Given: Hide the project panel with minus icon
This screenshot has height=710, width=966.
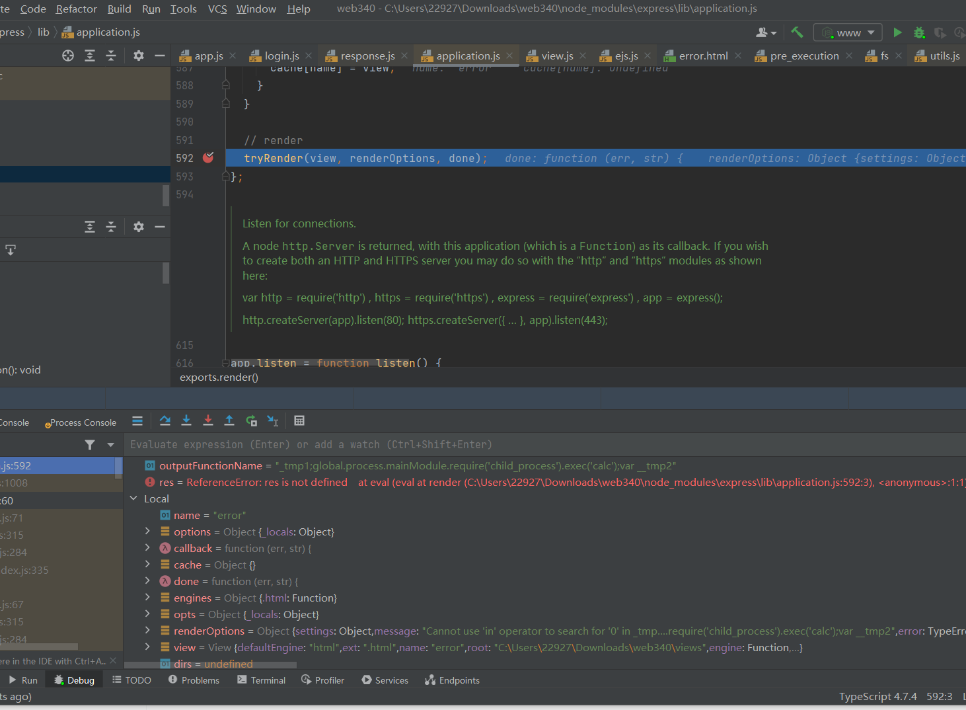Looking at the screenshot, I should coord(160,56).
